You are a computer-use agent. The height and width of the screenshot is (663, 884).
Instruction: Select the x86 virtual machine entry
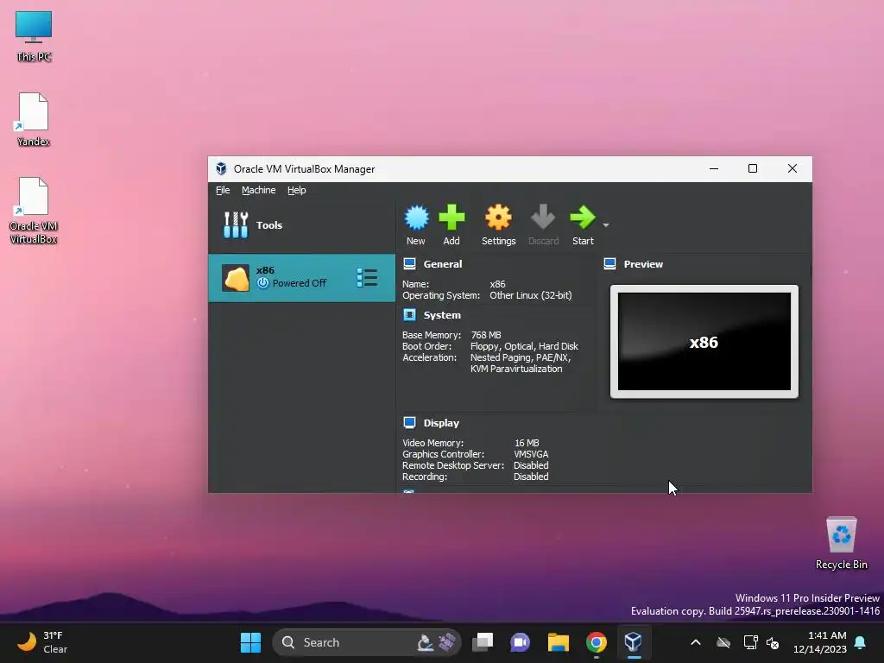click(301, 278)
